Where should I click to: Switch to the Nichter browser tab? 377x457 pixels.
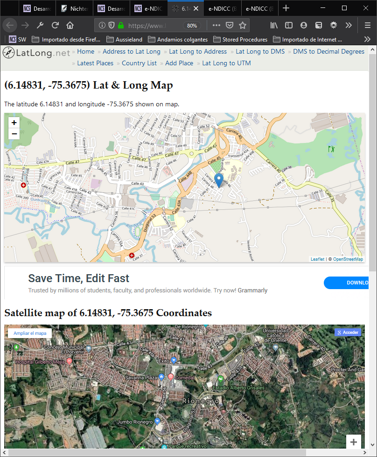(75, 8)
